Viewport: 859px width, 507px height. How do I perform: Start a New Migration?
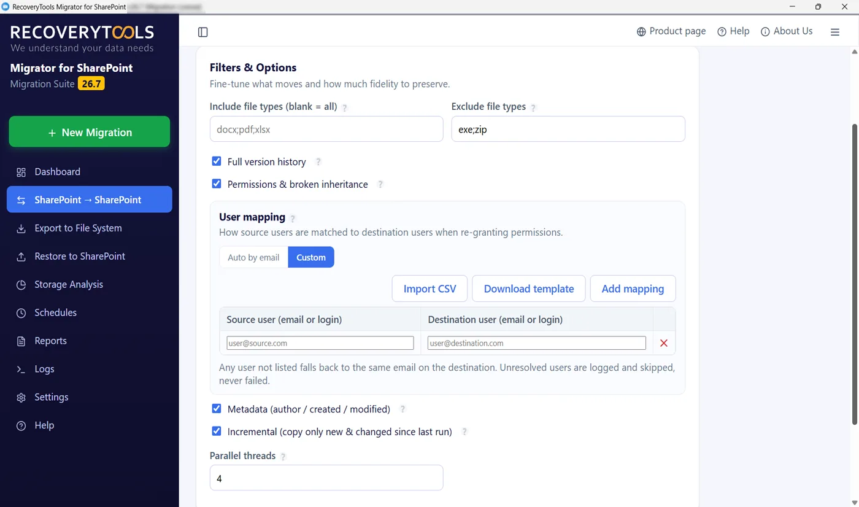90,132
